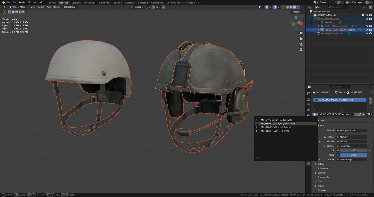Click the red material preview sphere swatch
374x197 pixels.
[308, 163]
